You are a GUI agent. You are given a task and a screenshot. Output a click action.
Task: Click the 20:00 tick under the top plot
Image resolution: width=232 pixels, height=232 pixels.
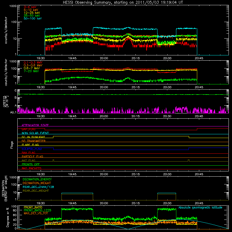[x=104, y=58]
